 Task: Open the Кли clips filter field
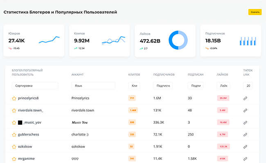pyautogui.click(x=134, y=86)
